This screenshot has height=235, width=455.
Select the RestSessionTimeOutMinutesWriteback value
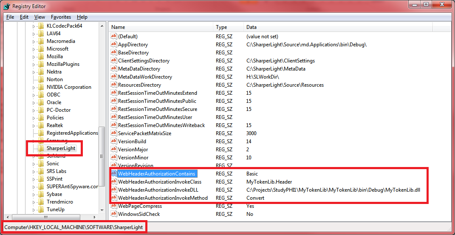click(x=161, y=125)
